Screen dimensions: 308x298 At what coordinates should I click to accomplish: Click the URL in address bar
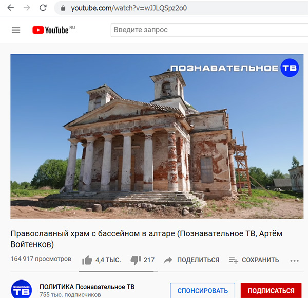click(x=129, y=8)
